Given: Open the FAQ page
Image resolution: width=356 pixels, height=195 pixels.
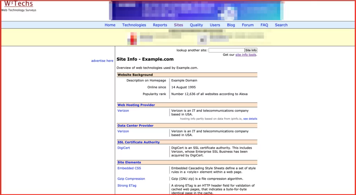Looking at the screenshot, I should [264, 25].
